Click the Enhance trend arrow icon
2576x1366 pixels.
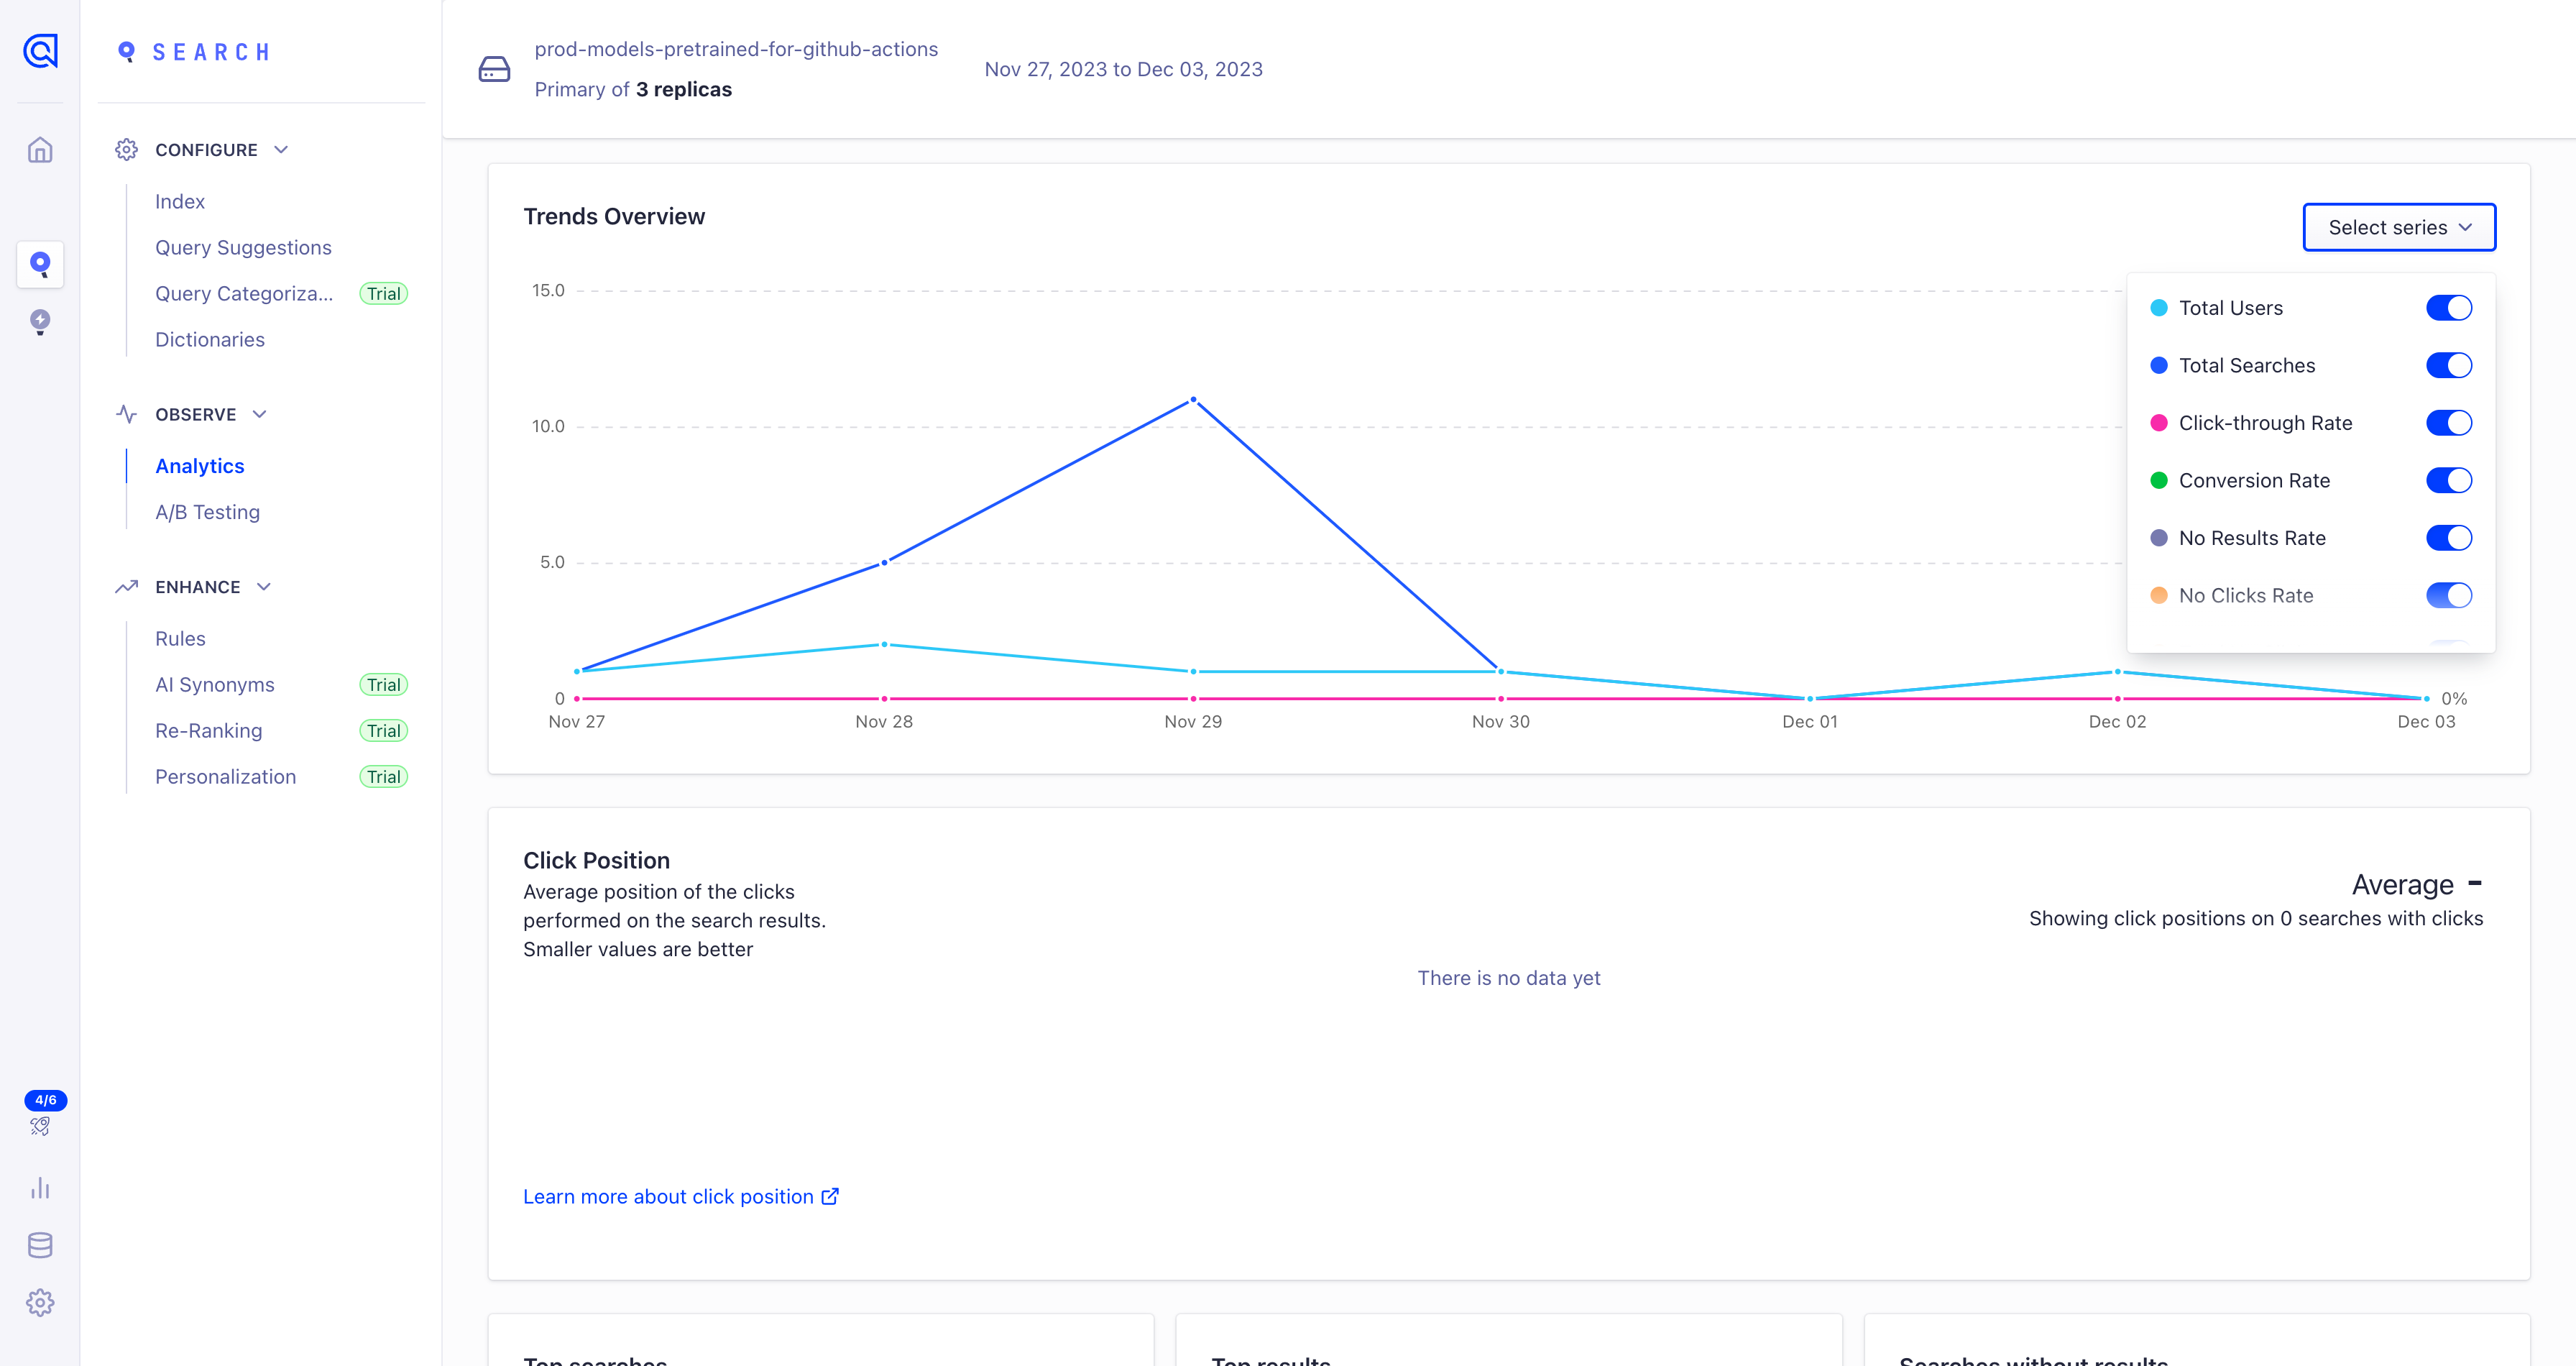point(126,587)
